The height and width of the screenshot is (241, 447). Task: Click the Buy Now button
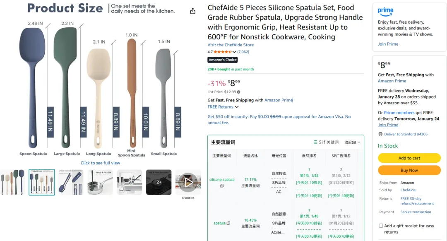coord(409,170)
